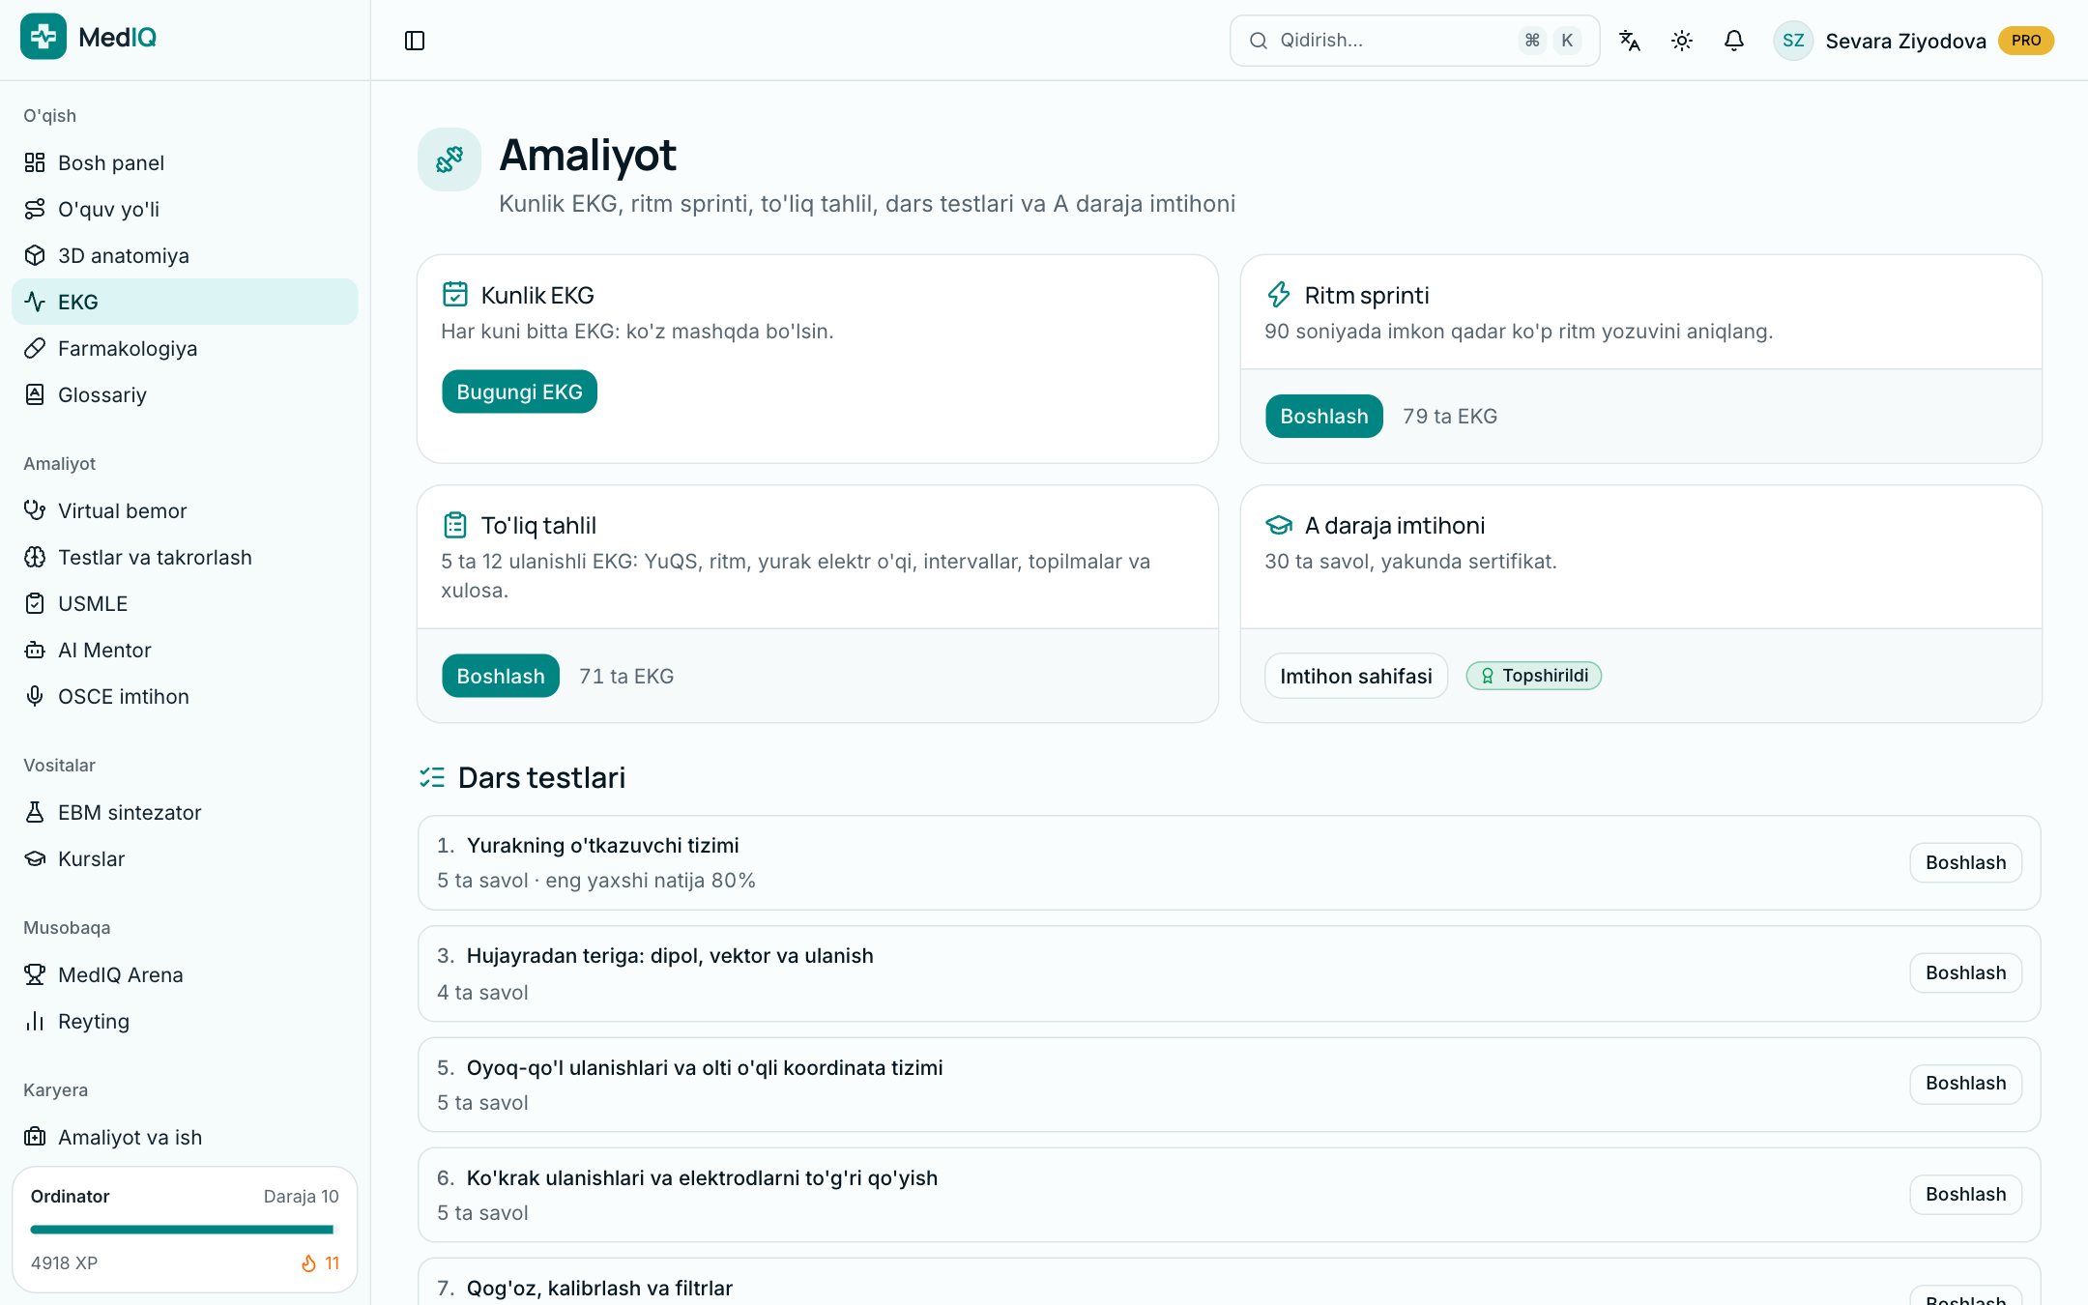This screenshot has width=2088, height=1305.
Task: Click the Glossariy book icon
Action: 35,394
